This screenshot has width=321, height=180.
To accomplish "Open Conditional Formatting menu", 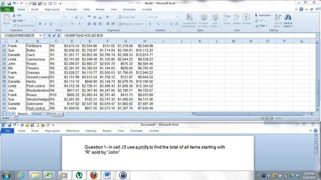I will [x=189, y=20].
